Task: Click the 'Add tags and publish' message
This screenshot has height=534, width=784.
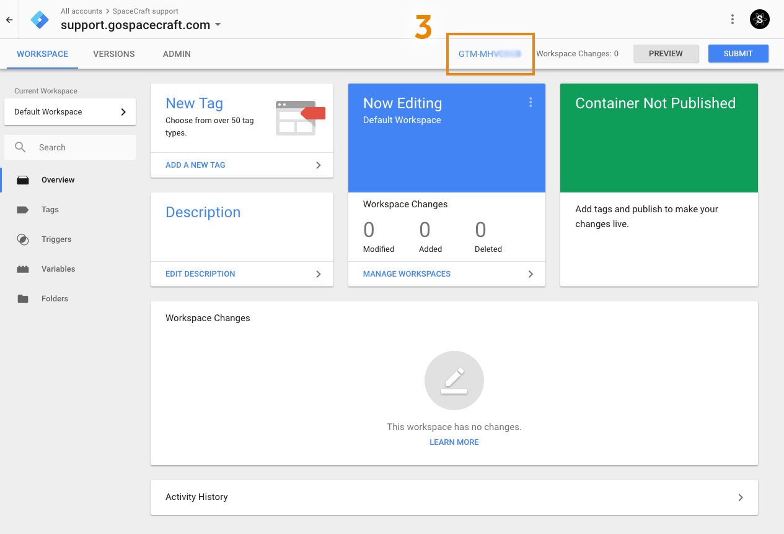Action: (646, 217)
